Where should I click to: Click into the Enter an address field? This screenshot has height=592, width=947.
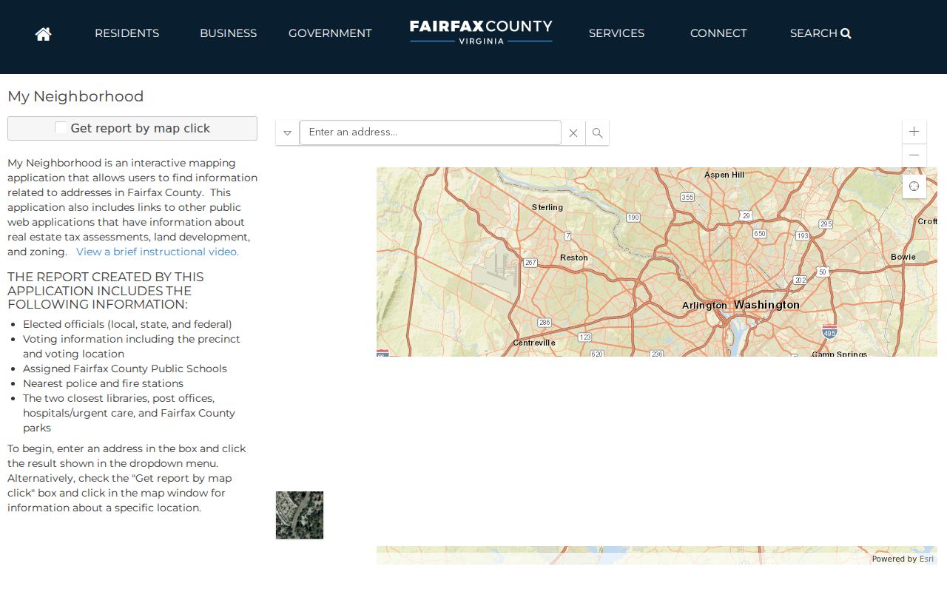431,132
